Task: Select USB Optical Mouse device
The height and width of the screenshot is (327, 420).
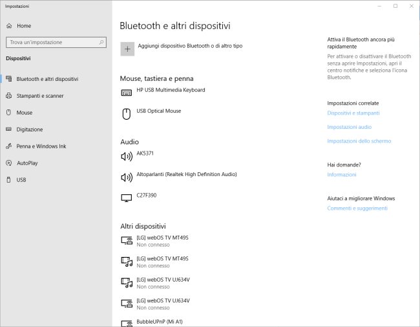Action: pyautogui.click(x=158, y=111)
